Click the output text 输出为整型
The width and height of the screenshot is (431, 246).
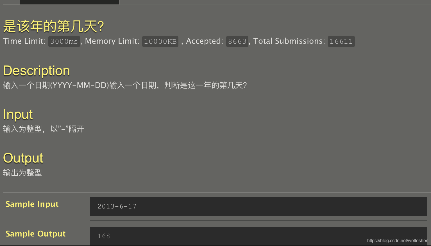22,173
